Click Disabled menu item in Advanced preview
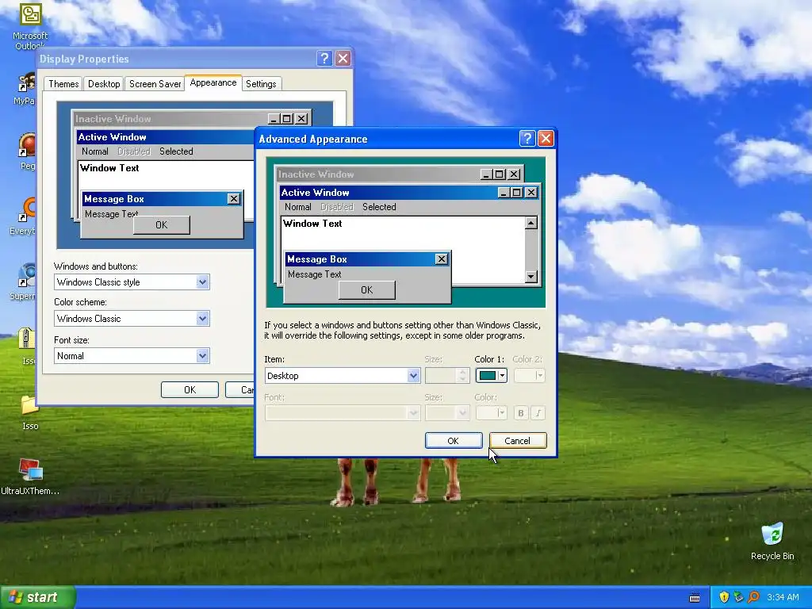 pyautogui.click(x=336, y=207)
